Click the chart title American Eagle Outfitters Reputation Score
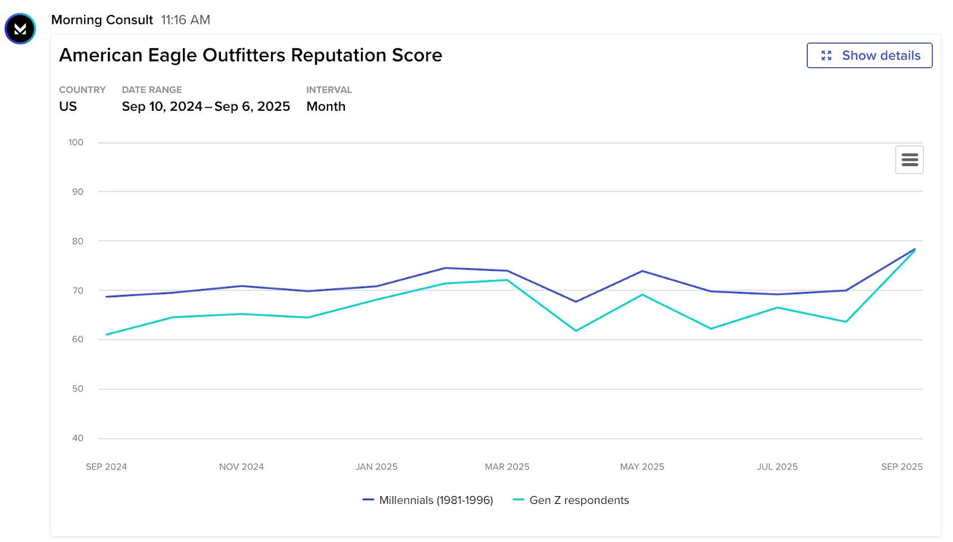Screen dimensions: 953x542 pos(251,55)
